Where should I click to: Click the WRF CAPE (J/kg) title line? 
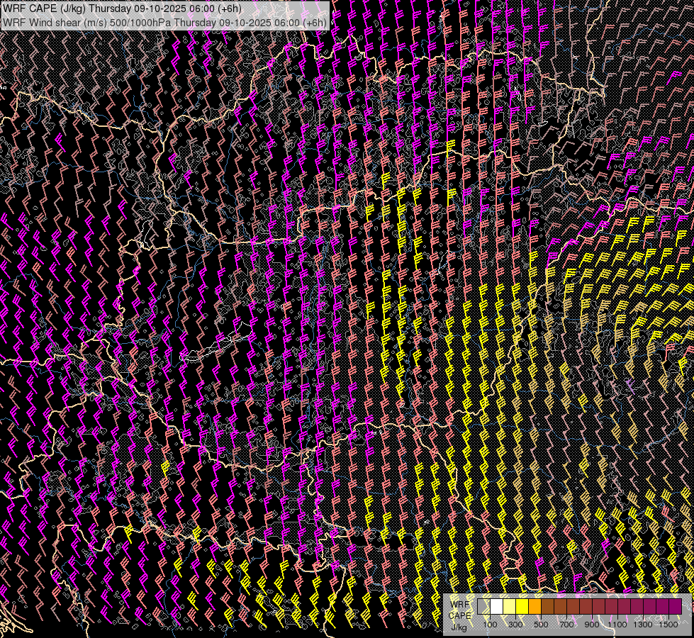click(122, 9)
